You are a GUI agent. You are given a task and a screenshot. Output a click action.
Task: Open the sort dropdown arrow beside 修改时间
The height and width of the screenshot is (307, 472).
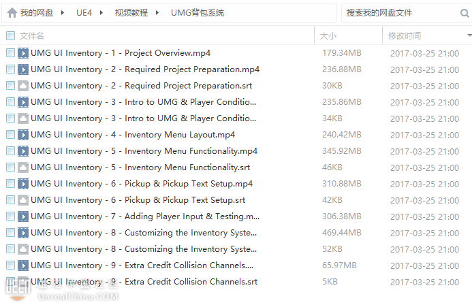(x=469, y=35)
